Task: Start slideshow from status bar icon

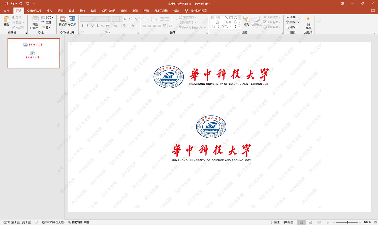Action: 328,222
